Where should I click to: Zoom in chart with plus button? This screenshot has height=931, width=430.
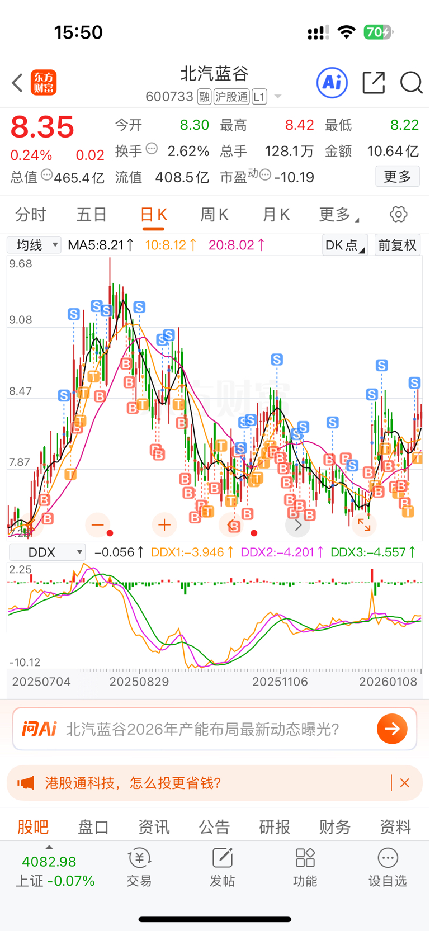[164, 525]
